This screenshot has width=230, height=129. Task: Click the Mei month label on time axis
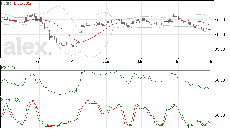tap(141, 61)
